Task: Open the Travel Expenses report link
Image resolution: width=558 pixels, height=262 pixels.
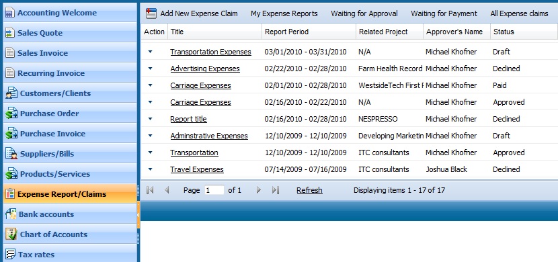Action: point(197,169)
